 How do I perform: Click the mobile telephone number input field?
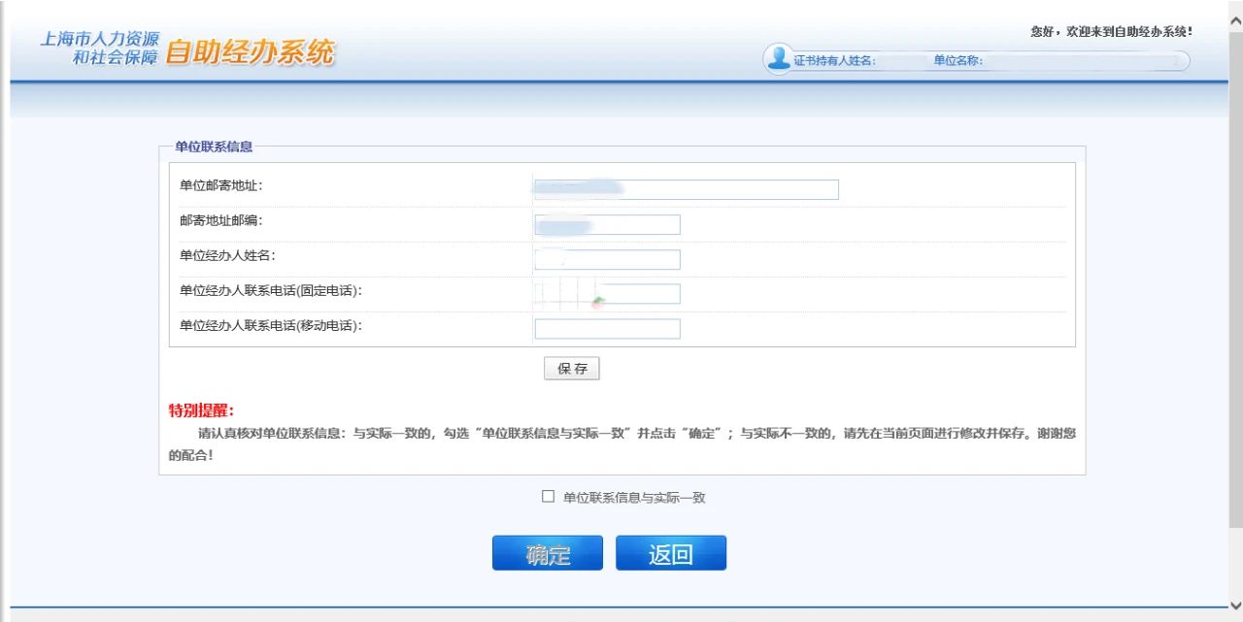point(606,328)
